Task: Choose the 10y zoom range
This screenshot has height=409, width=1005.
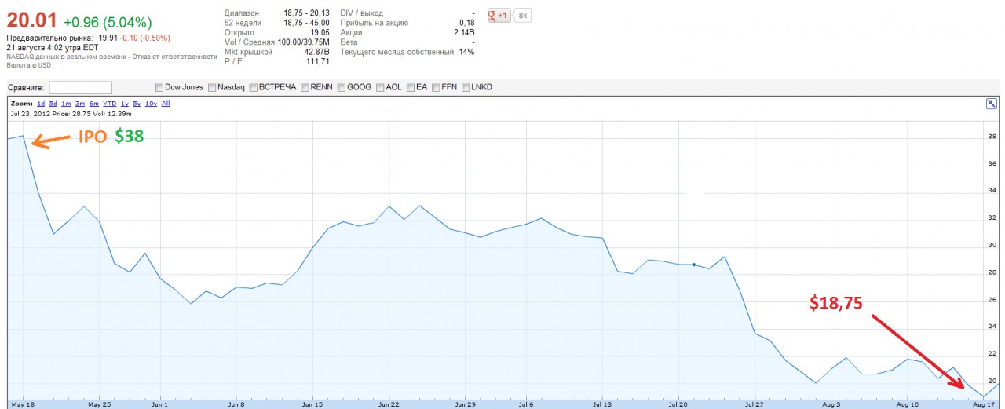Action: click(x=151, y=104)
